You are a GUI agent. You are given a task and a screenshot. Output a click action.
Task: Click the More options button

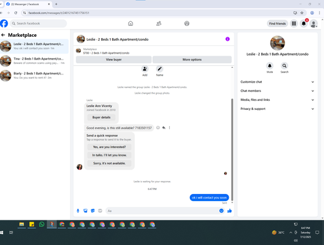point(192,59)
